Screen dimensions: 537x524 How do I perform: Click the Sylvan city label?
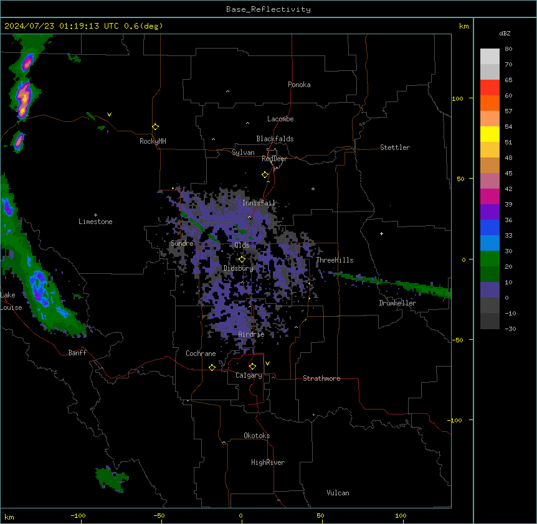[x=243, y=152]
